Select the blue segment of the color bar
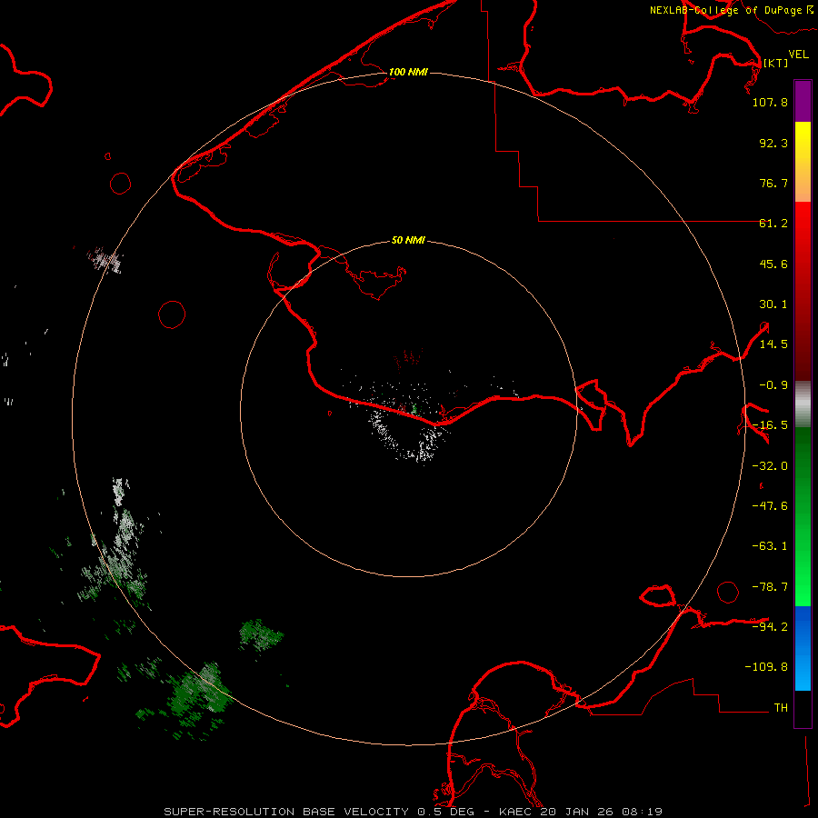This screenshot has height=818, width=818. point(803,648)
